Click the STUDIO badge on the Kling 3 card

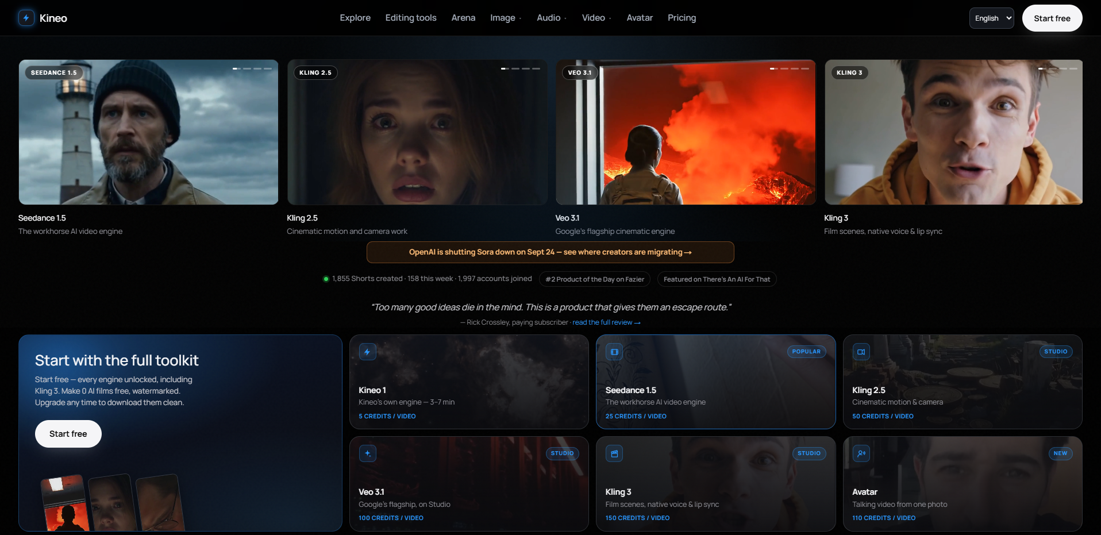(x=809, y=453)
